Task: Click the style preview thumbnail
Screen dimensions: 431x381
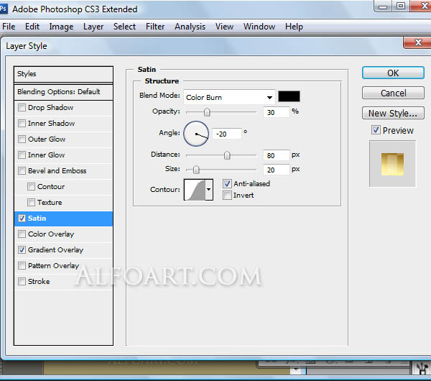Action: (x=392, y=164)
